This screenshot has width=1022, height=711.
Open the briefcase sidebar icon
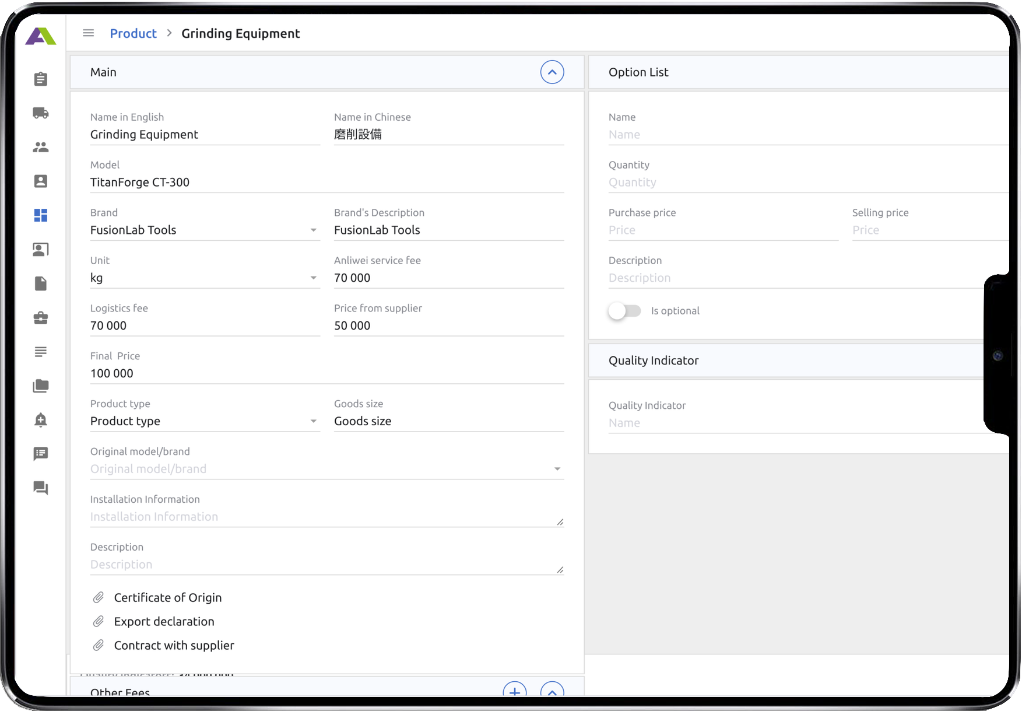(x=41, y=318)
